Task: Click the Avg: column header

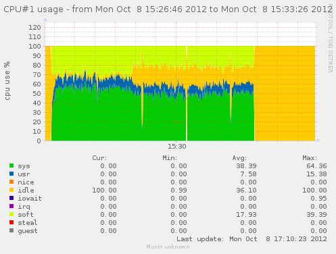Action: pyautogui.click(x=239, y=158)
